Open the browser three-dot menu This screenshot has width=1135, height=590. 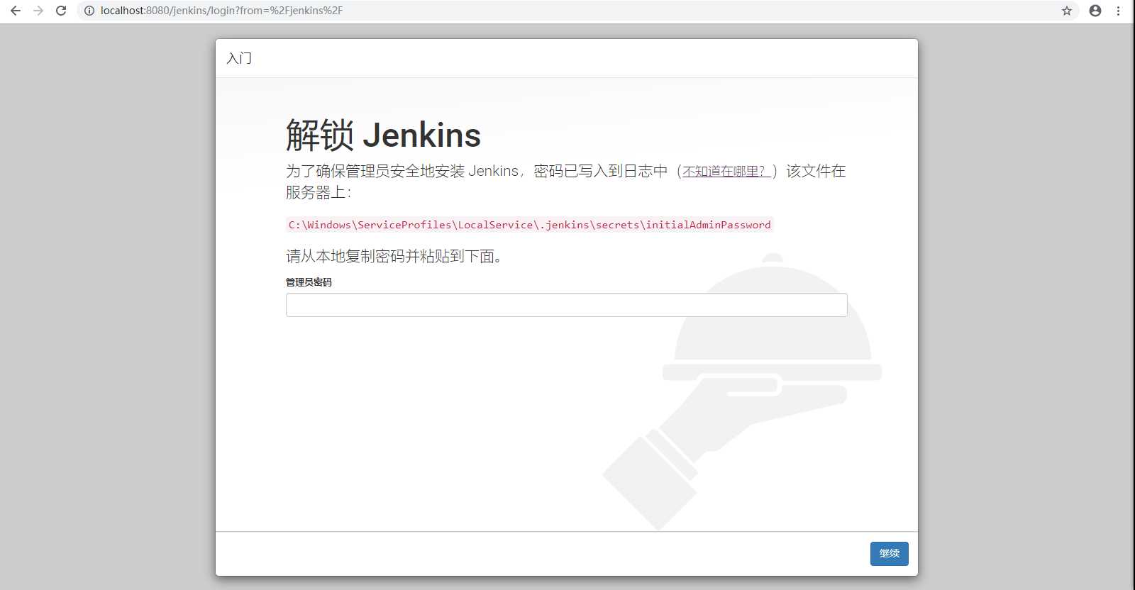click(x=1119, y=11)
